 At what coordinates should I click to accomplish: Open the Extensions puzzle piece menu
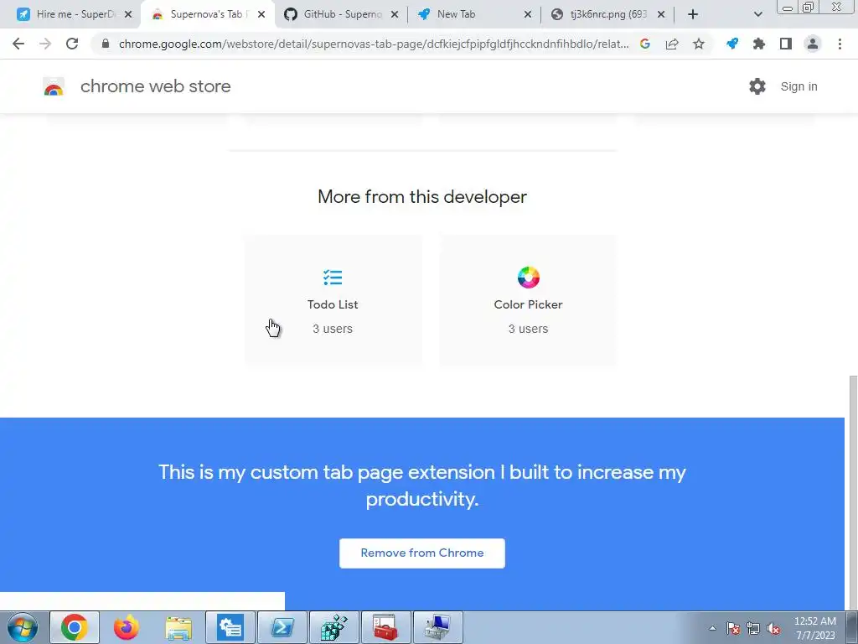759,44
